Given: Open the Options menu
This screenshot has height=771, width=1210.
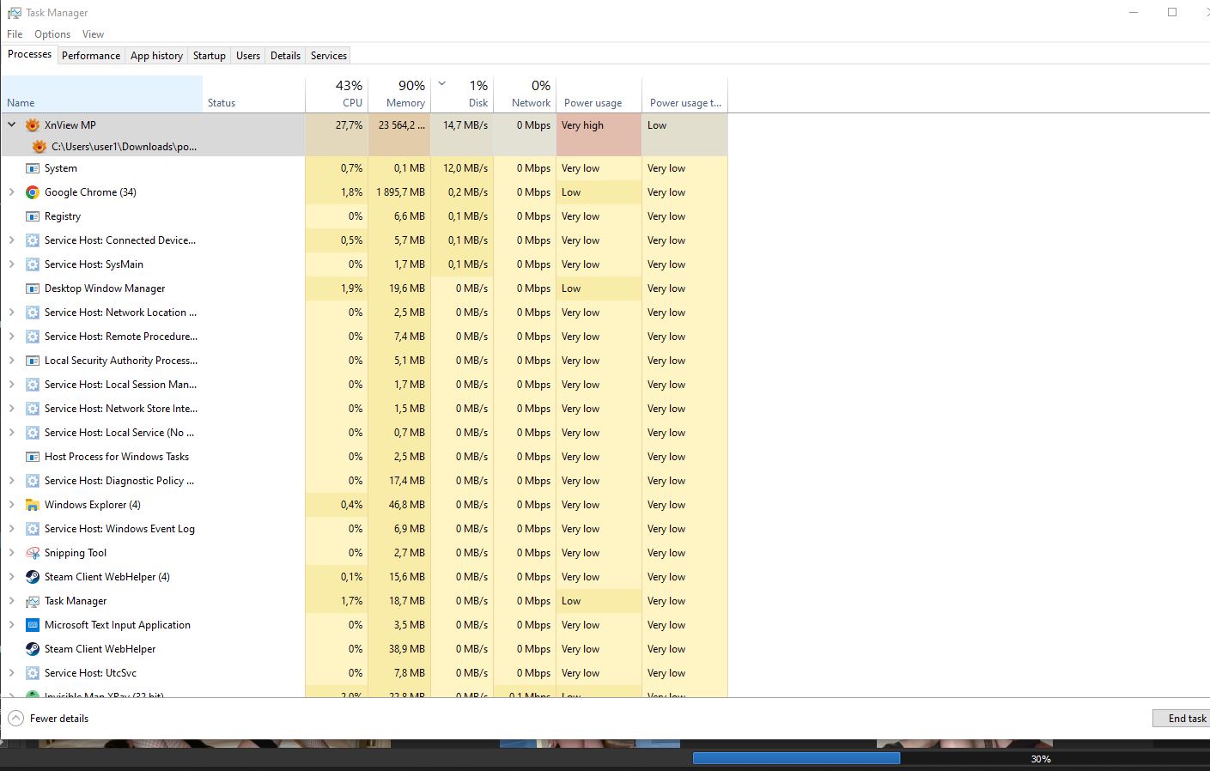Looking at the screenshot, I should [52, 34].
